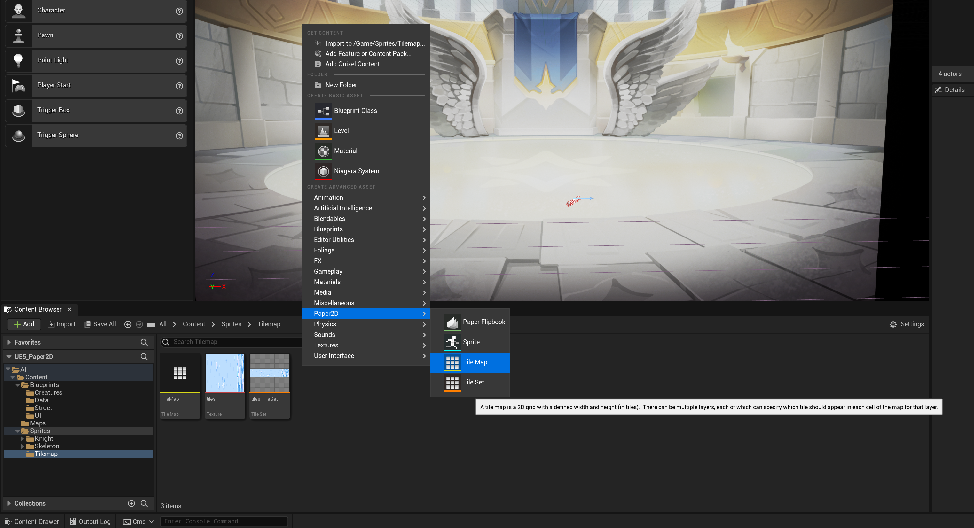Screen dimensions: 974x528
Task: Click Content in the breadcrumb path
Action: tap(193, 324)
